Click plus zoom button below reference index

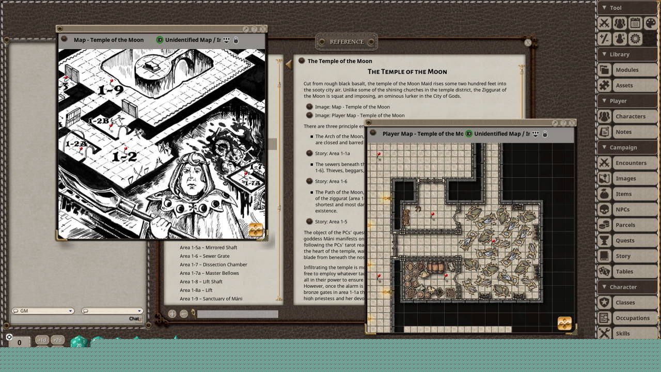click(172, 314)
